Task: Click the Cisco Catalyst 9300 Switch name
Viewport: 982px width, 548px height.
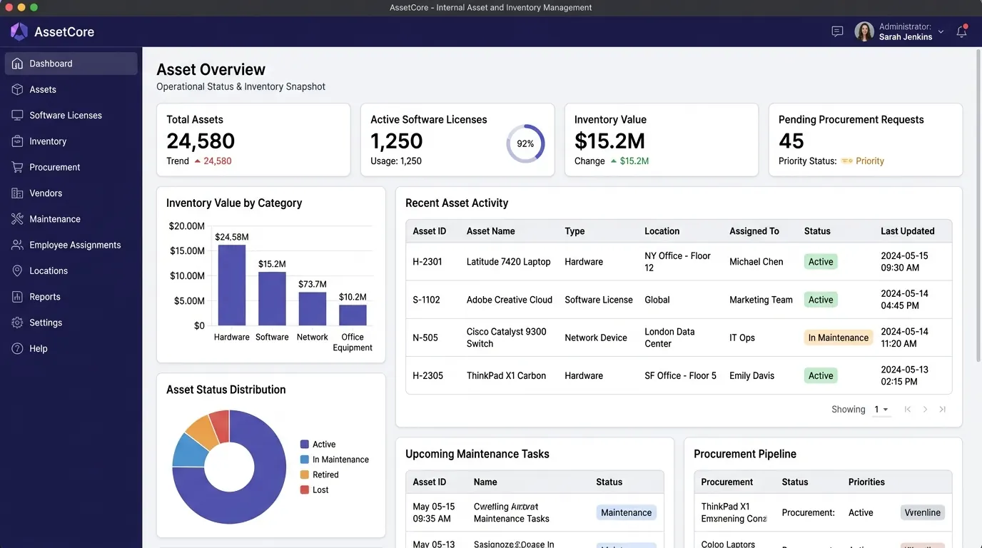Action: (507, 338)
